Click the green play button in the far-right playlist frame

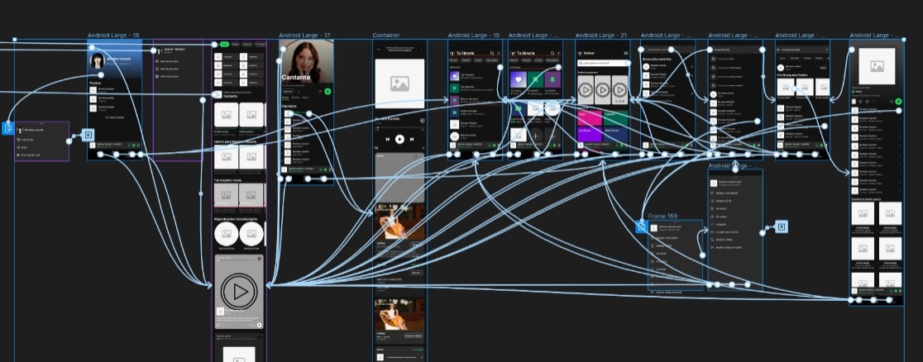point(898,102)
